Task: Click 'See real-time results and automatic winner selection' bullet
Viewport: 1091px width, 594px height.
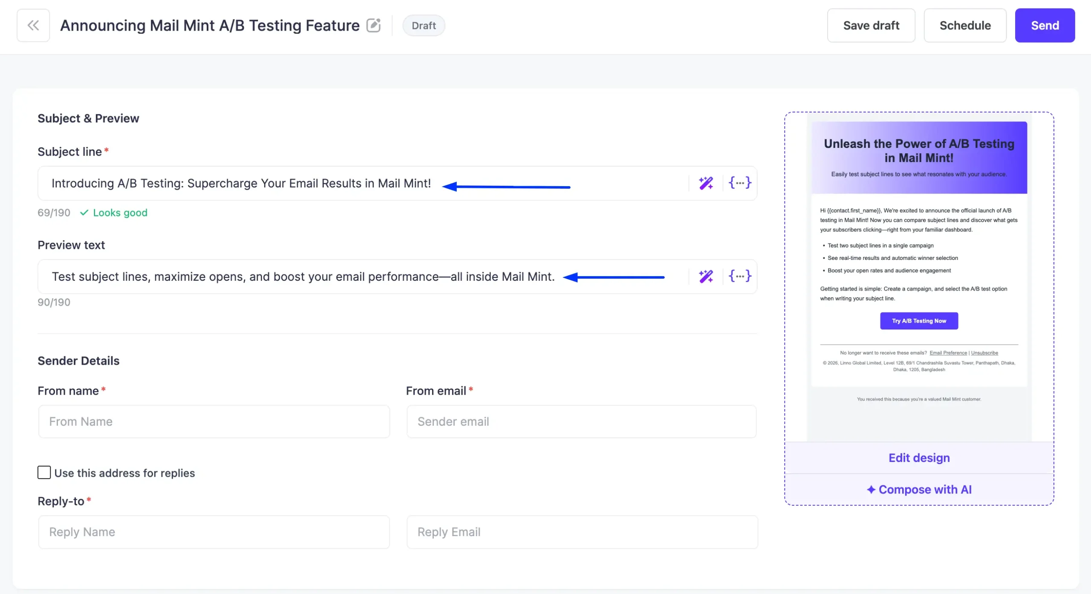Action: 893,258
